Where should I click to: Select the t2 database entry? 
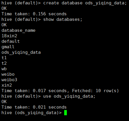pyautogui.click(x=4, y=63)
